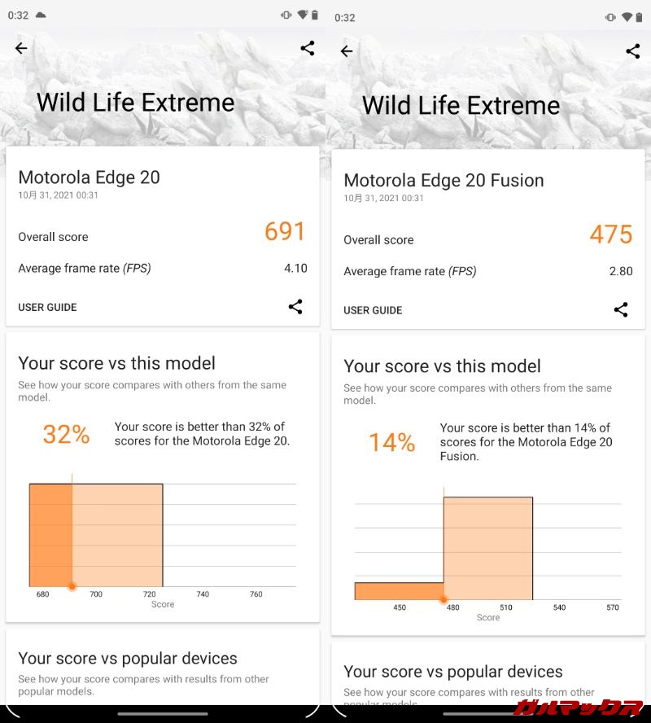This screenshot has height=723, width=651.
Task: Open USER GUIDE in Edge 20 Fusion card
Action: [x=373, y=310]
